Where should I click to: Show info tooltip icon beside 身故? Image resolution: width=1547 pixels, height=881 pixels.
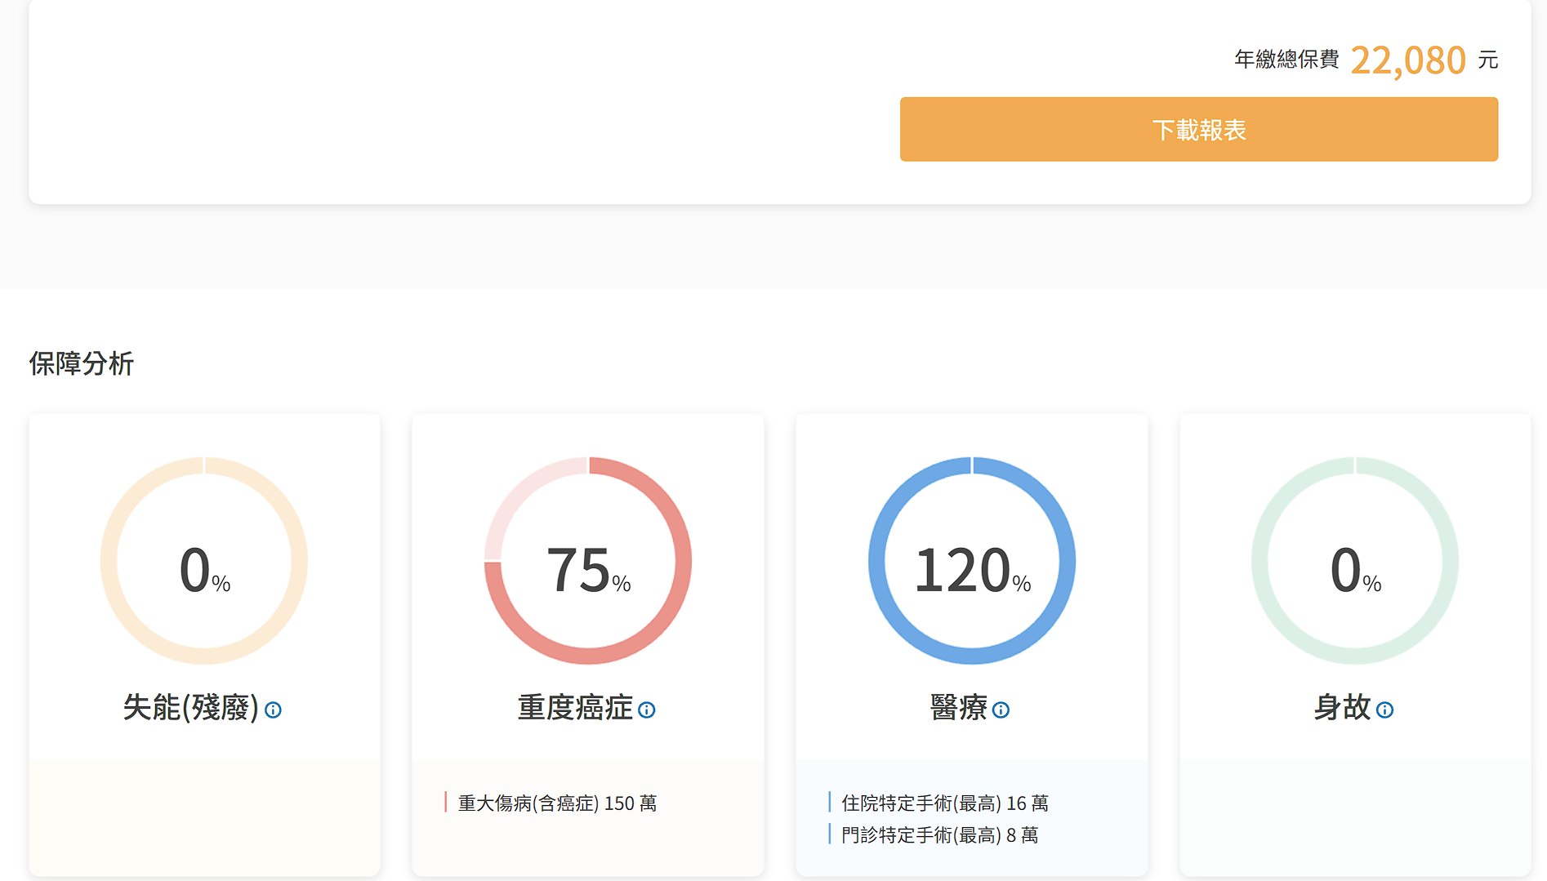click(x=1384, y=710)
